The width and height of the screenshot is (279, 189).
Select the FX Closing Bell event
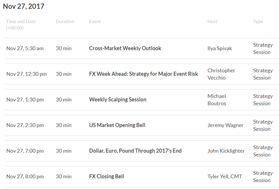[106, 176]
